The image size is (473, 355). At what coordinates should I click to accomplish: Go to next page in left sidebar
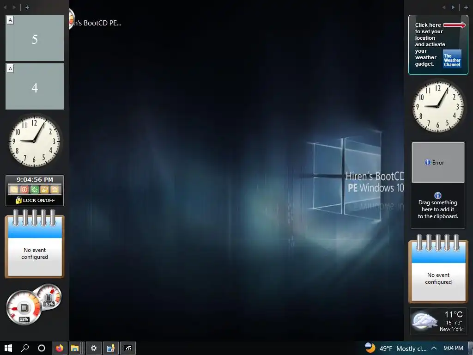pos(14,7)
